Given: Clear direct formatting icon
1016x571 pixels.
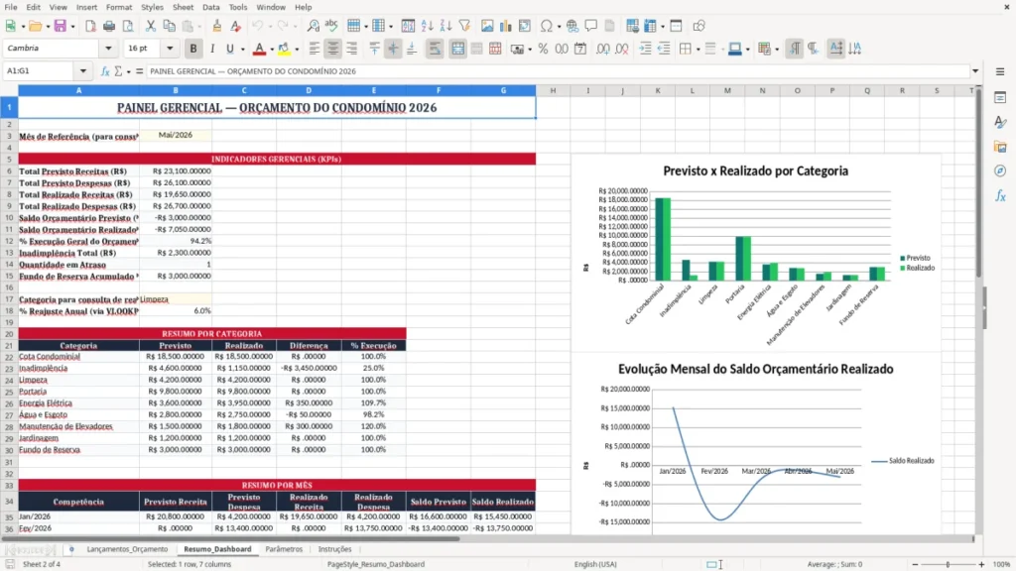Looking at the screenshot, I should pos(236,26).
